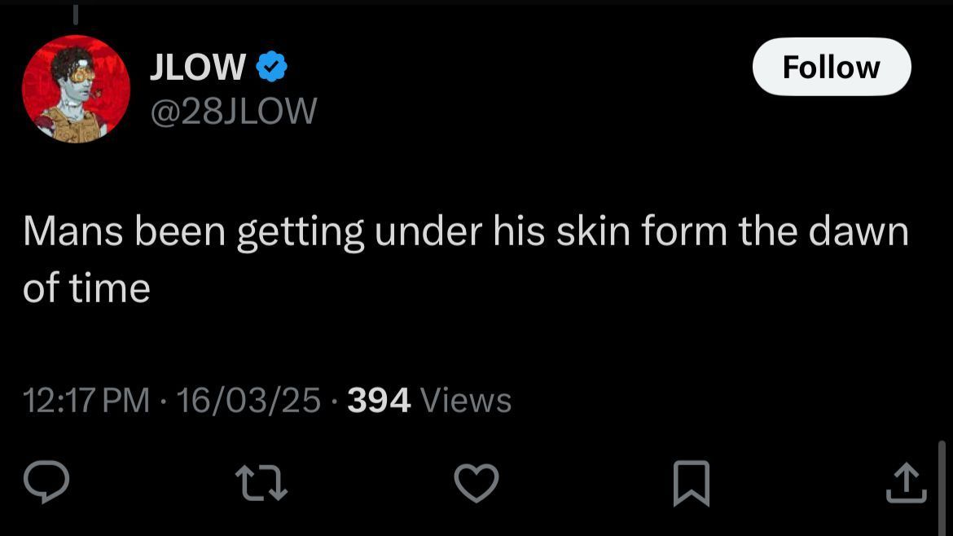Click the thread connector line above avatar

point(76,13)
